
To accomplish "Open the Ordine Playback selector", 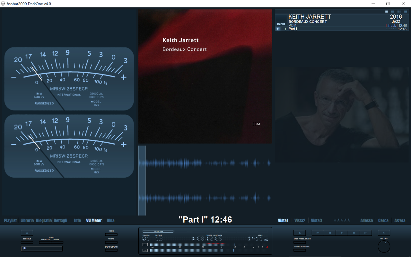I will (300, 250).
